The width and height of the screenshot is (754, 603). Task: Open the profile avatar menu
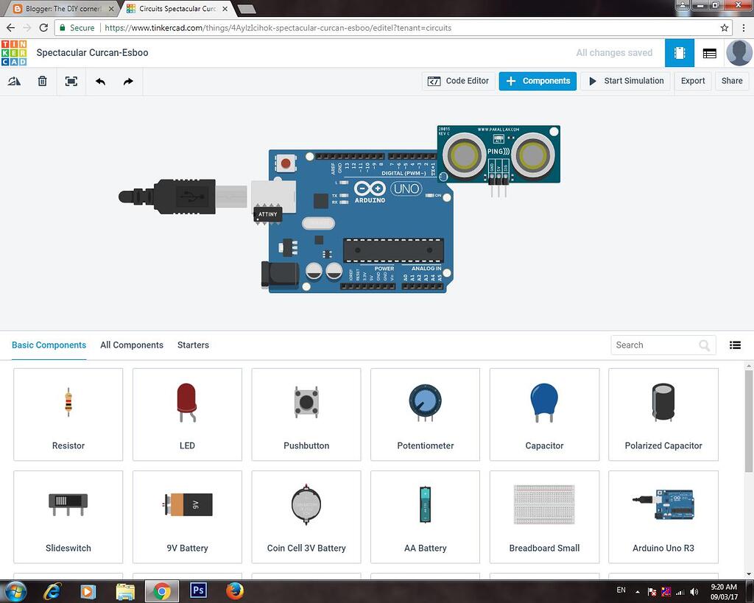pyautogui.click(x=739, y=53)
